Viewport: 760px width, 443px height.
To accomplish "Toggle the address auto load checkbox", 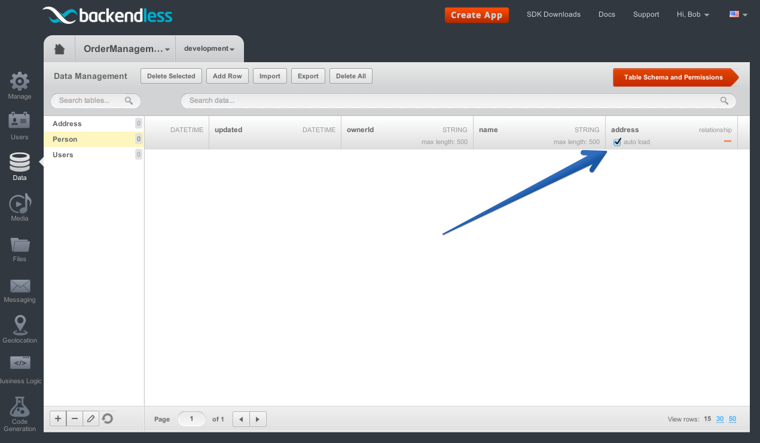I will pos(618,142).
